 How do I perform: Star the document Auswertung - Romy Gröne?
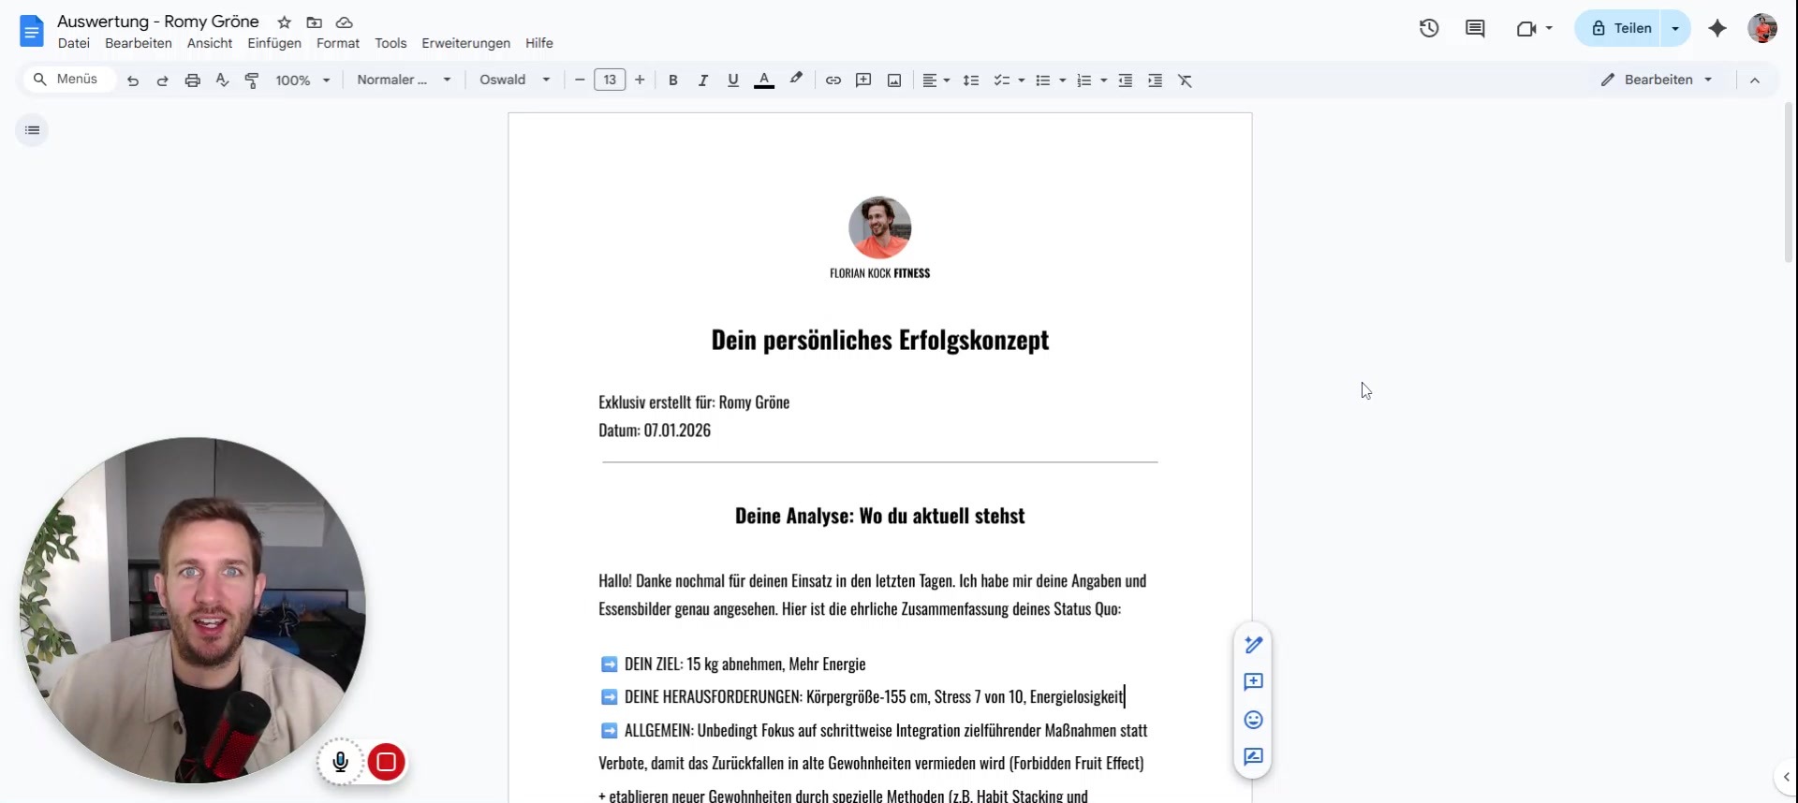pyautogui.click(x=285, y=22)
